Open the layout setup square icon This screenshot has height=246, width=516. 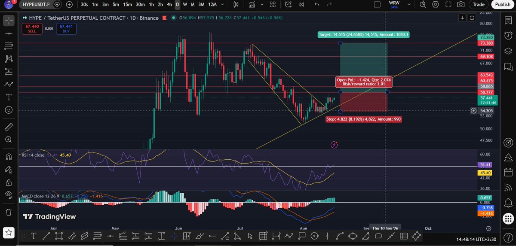click(377, 4)
